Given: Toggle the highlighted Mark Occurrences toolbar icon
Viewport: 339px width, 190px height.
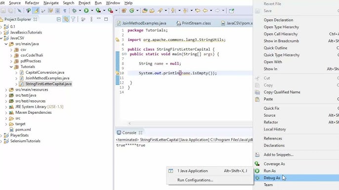Looking at the screenshot, I should (36, 10).
